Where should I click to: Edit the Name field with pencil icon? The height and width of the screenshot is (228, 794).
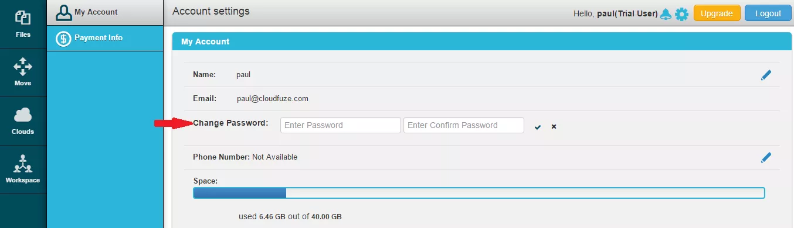[x=766, y=75]
